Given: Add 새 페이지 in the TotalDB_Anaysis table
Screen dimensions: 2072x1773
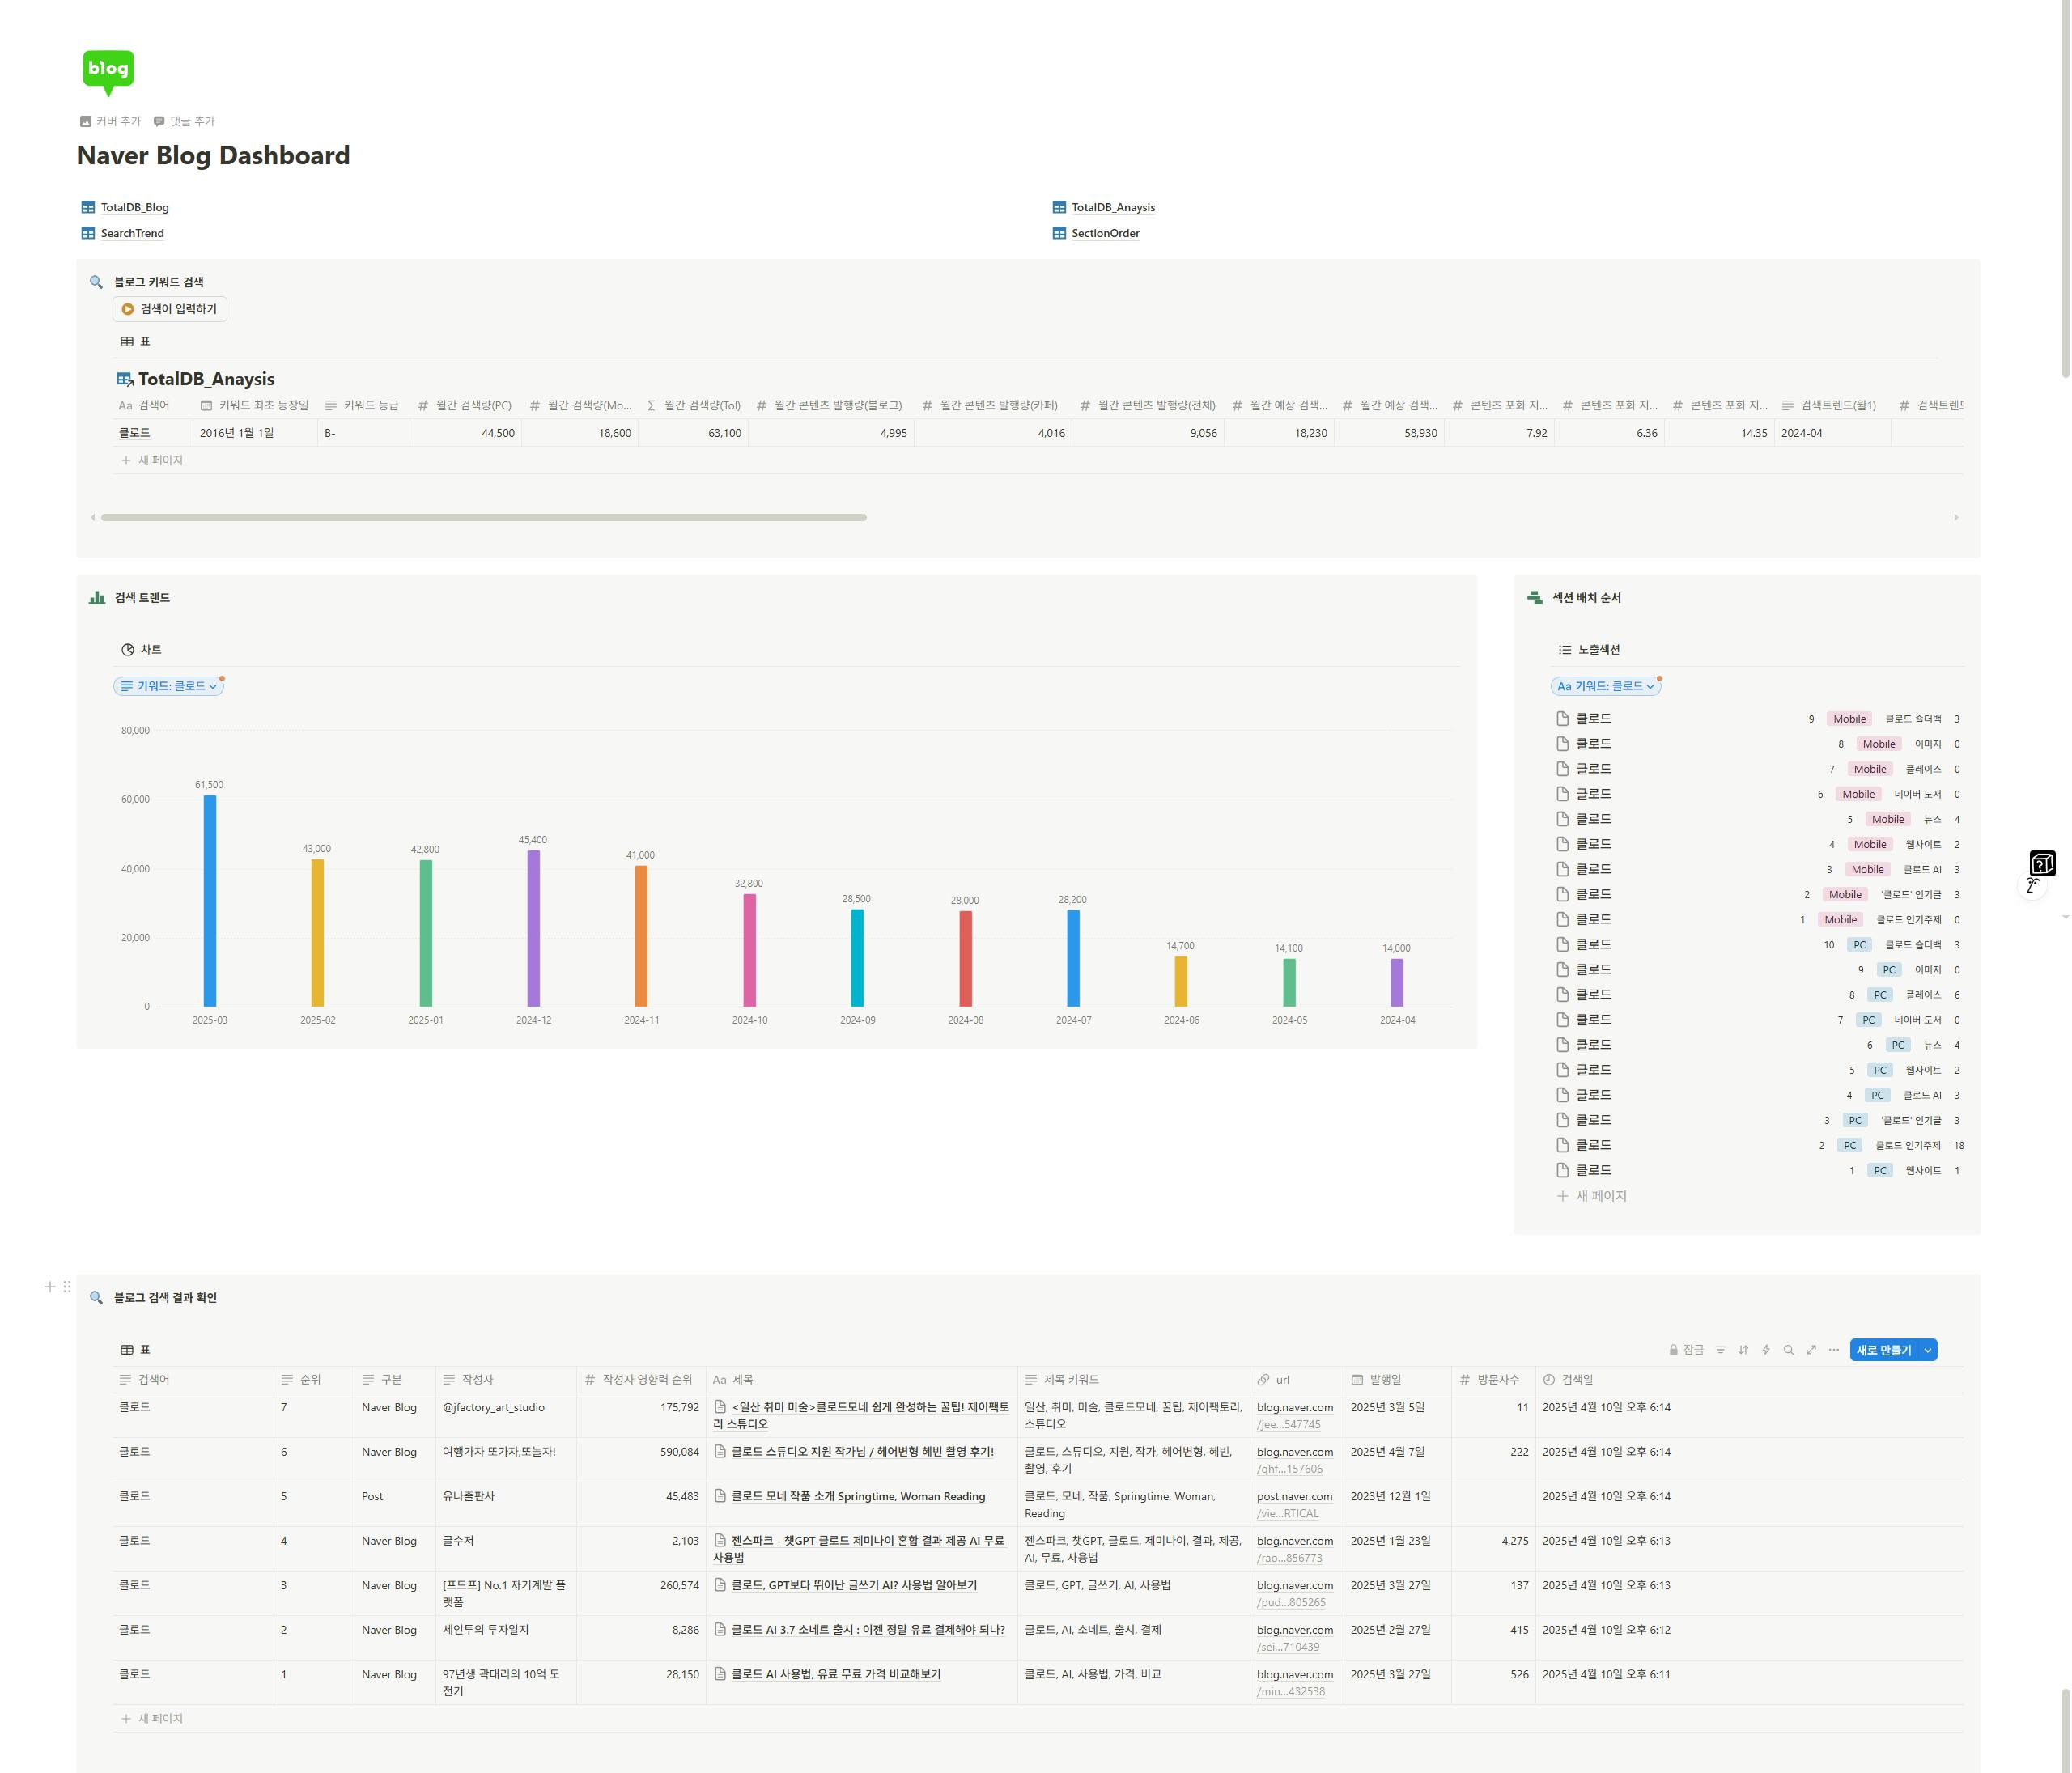Looking at the screenshot, I should coord(152,460).
